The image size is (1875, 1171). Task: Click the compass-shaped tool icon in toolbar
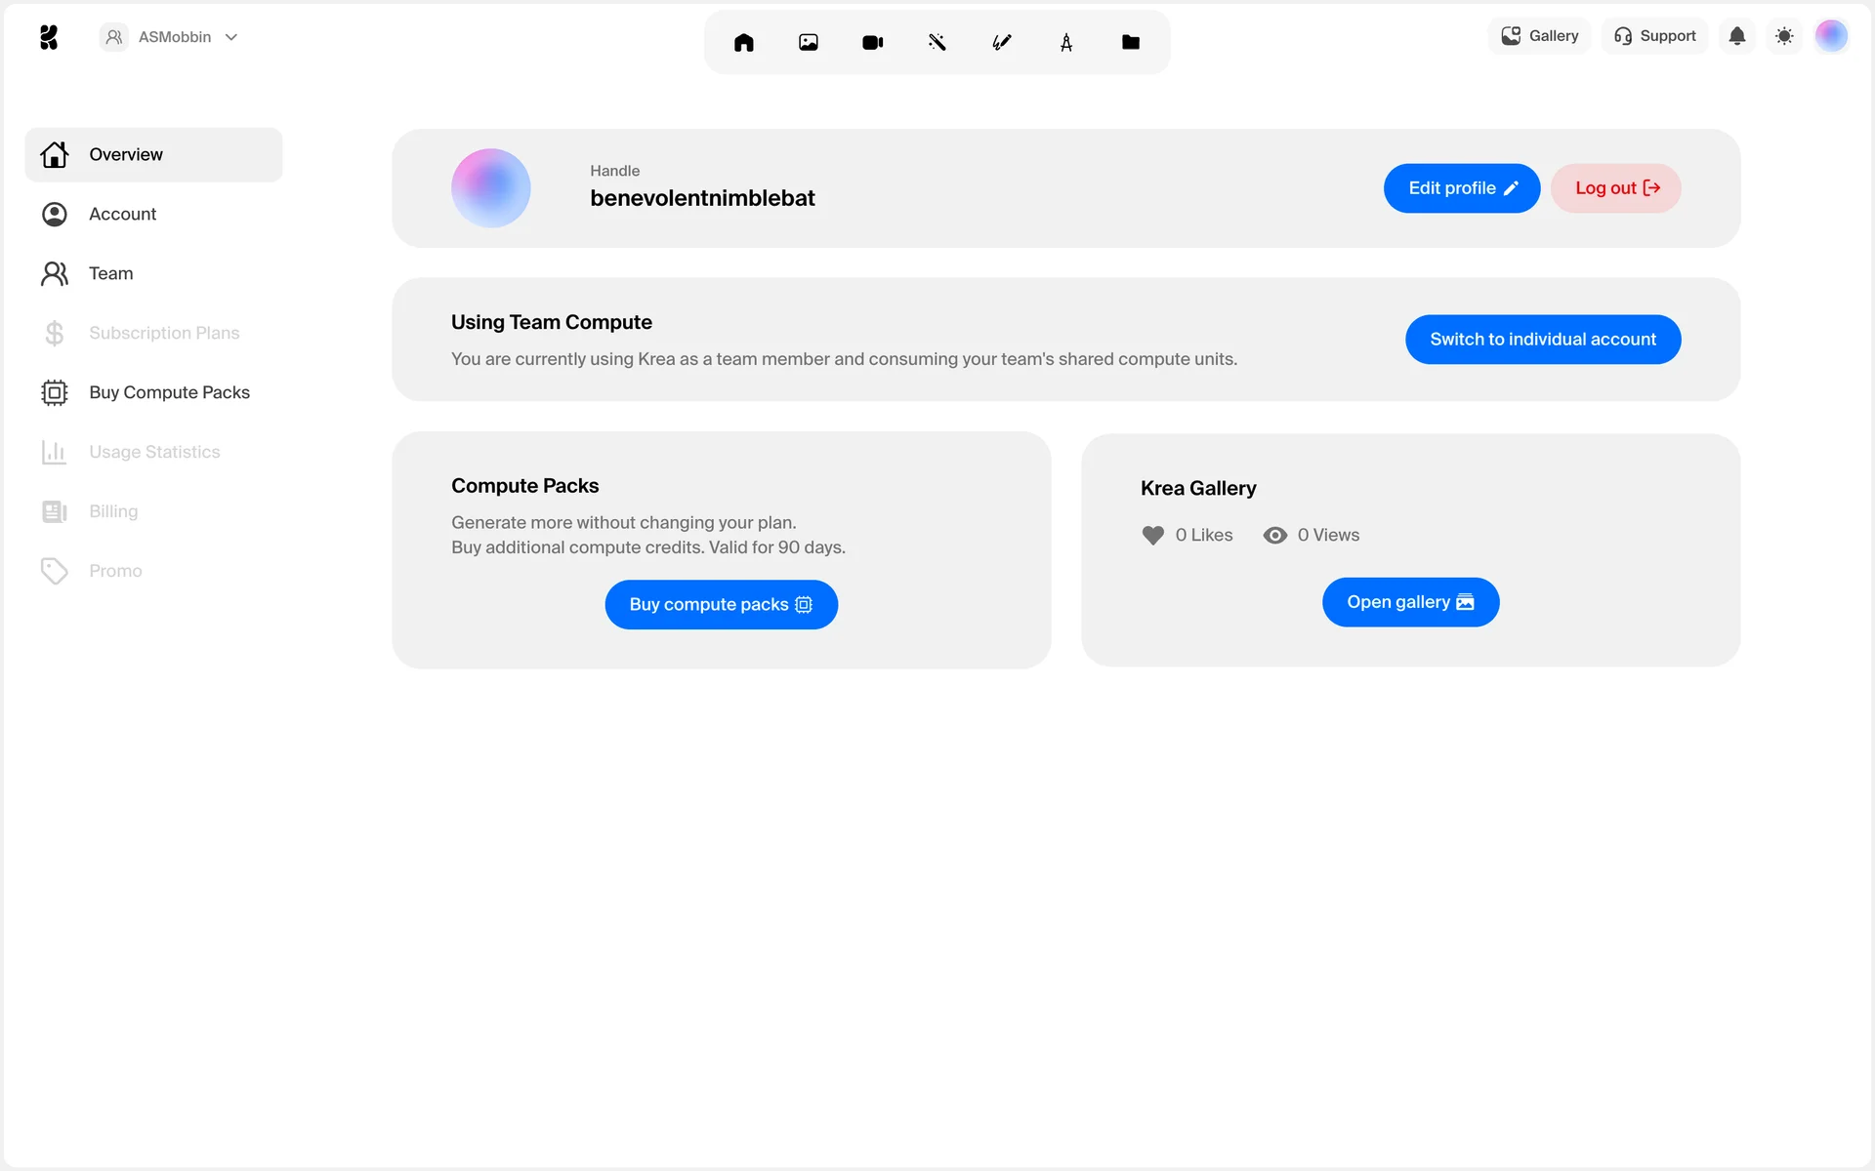point(1065,42)
